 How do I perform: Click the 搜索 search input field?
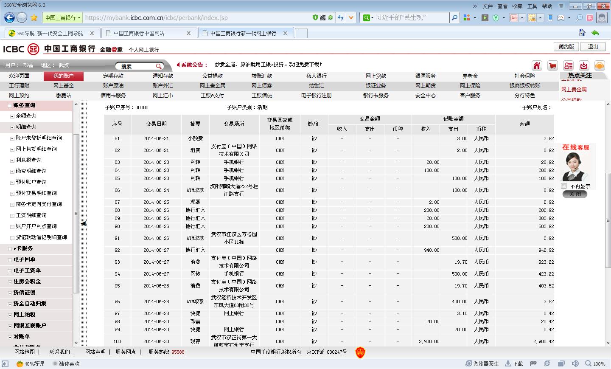click(136, 66)
